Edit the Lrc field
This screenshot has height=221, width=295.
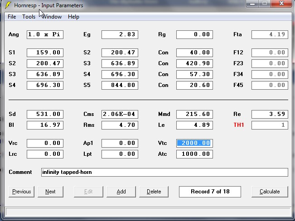pyautogui.click(x=45, y=154)
